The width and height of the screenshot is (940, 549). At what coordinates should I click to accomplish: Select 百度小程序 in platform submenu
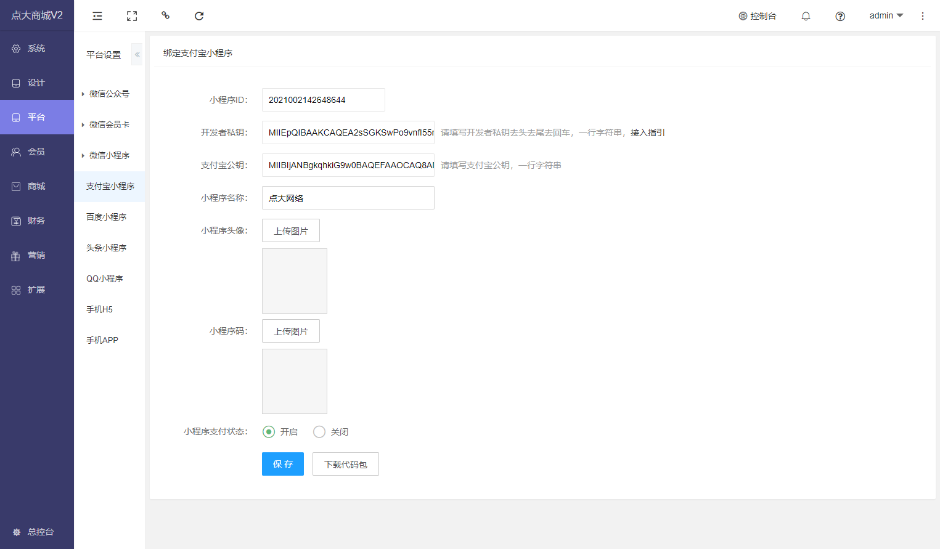110,217
